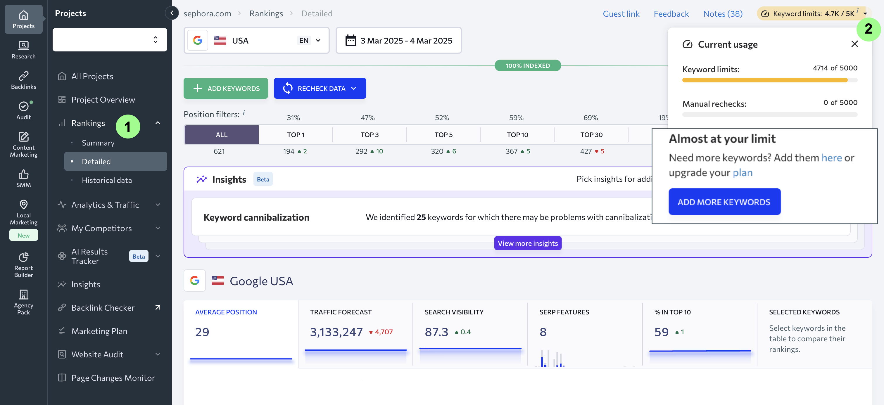Click the Page Changes Monitor icon

(x=62, y=378)
